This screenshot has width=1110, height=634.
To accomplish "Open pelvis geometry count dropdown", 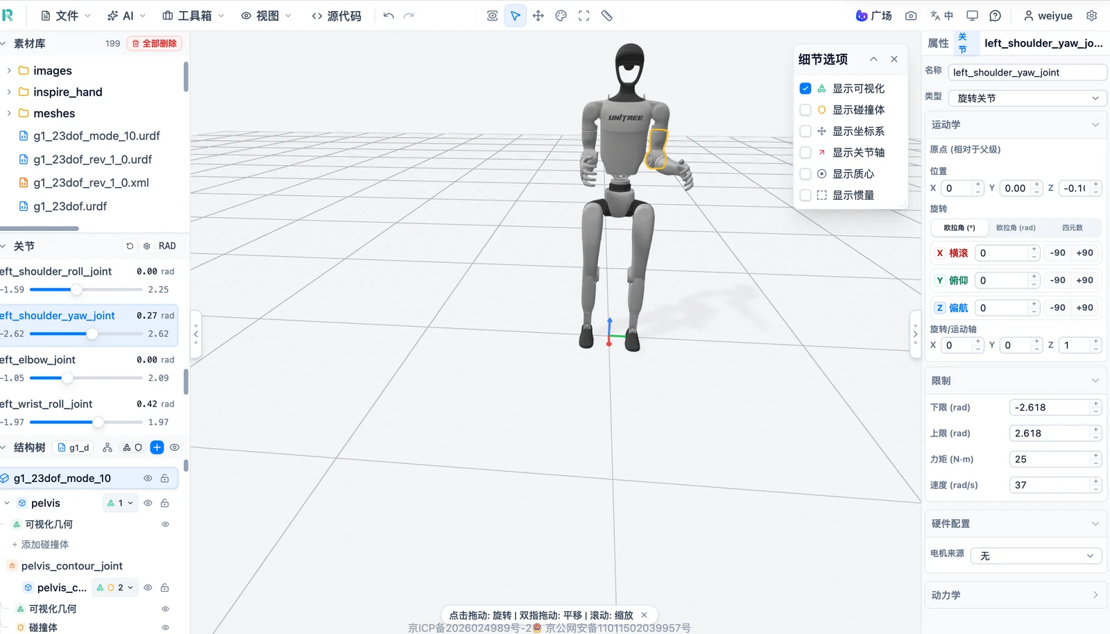I will (x=120, y=503).
